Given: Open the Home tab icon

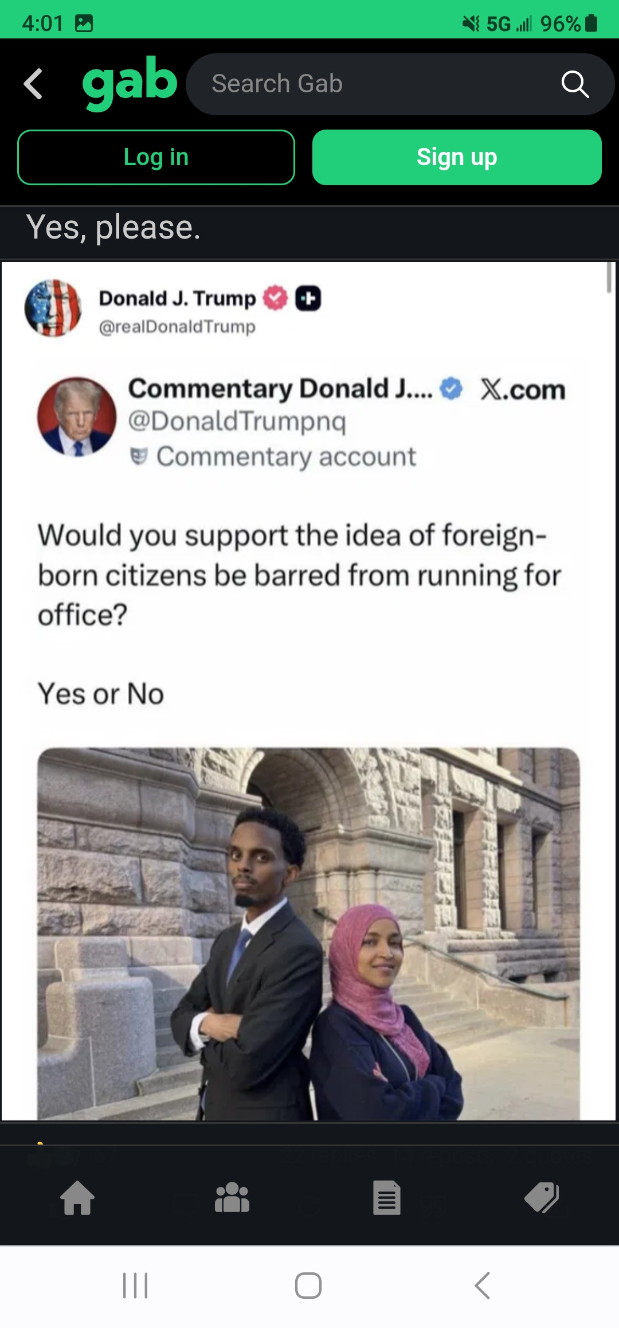Looking at the screenshot, I should 77,1198.
